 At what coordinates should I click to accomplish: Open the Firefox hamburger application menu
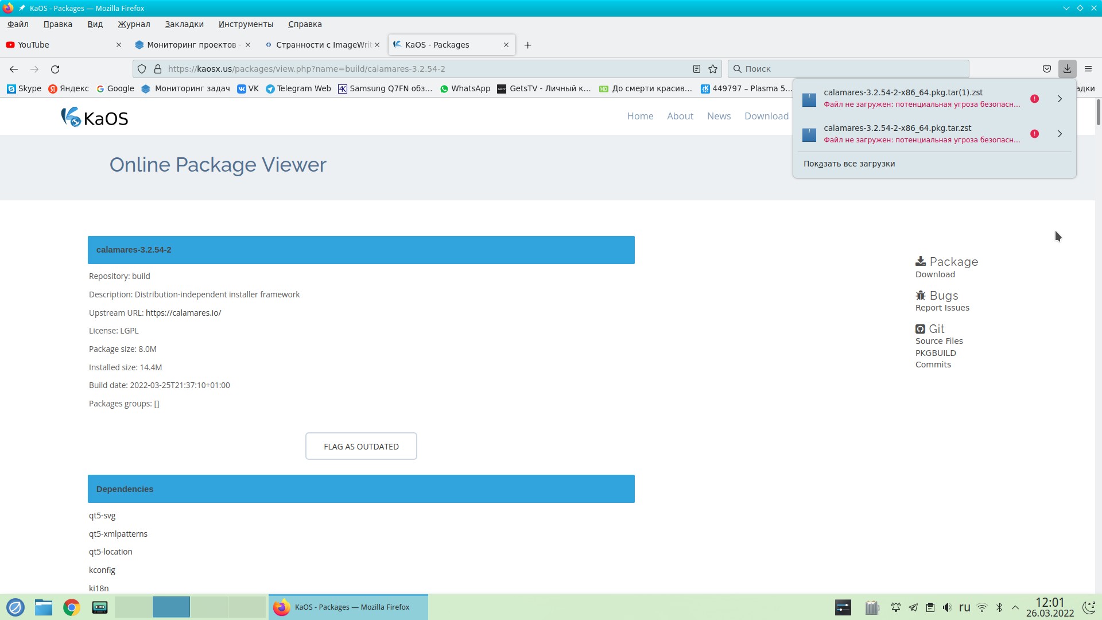1088,69
